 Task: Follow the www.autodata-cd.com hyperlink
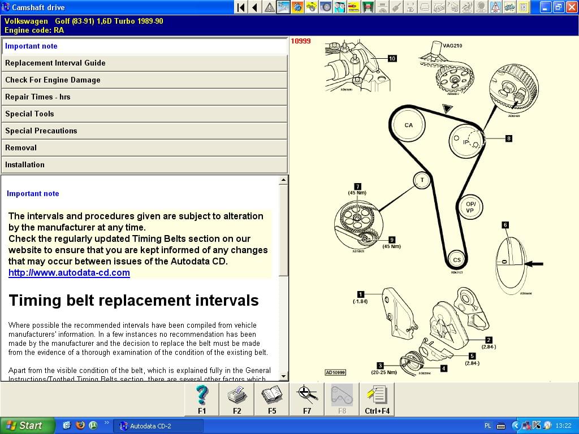click(x=69, y=273)
